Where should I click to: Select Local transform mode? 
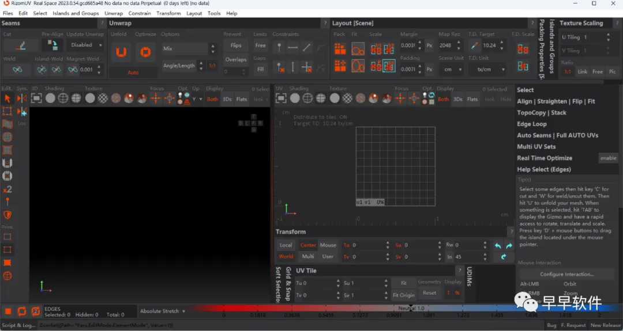click(x=286, y=245)
